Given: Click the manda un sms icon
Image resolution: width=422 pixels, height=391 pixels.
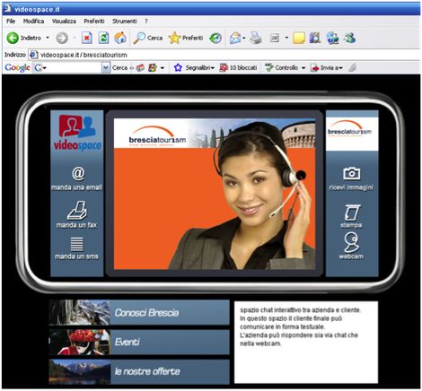Looking at the screenshot, I should click(77, 244).
